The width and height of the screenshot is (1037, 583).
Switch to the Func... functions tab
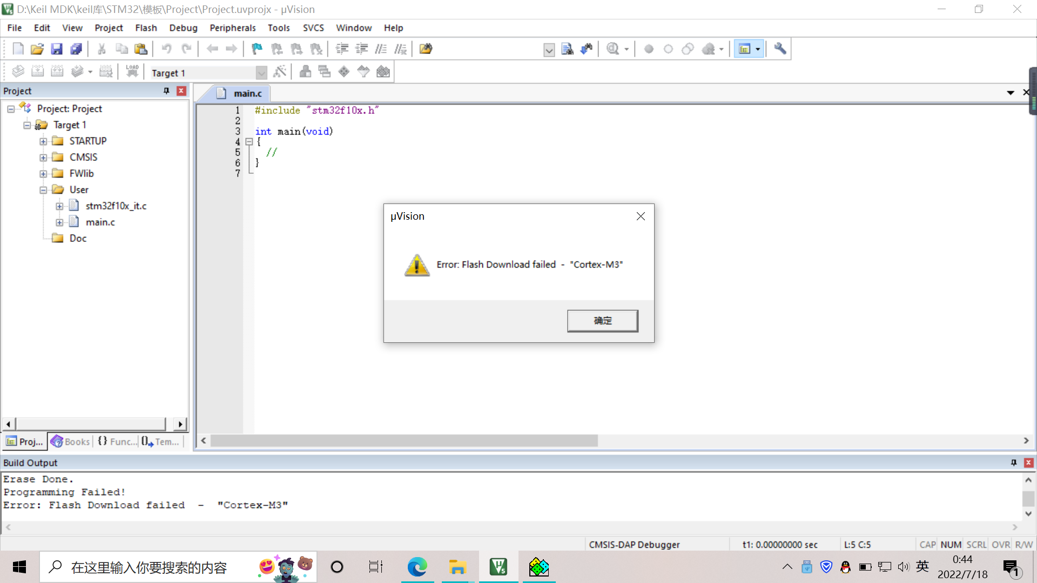click(117, 442)
